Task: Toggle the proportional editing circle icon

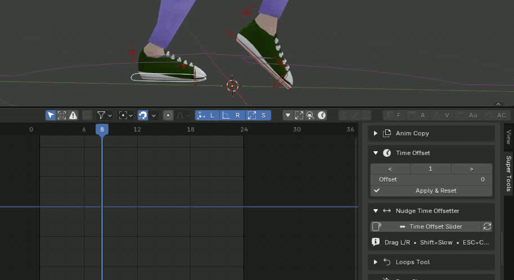Action: 168,115
